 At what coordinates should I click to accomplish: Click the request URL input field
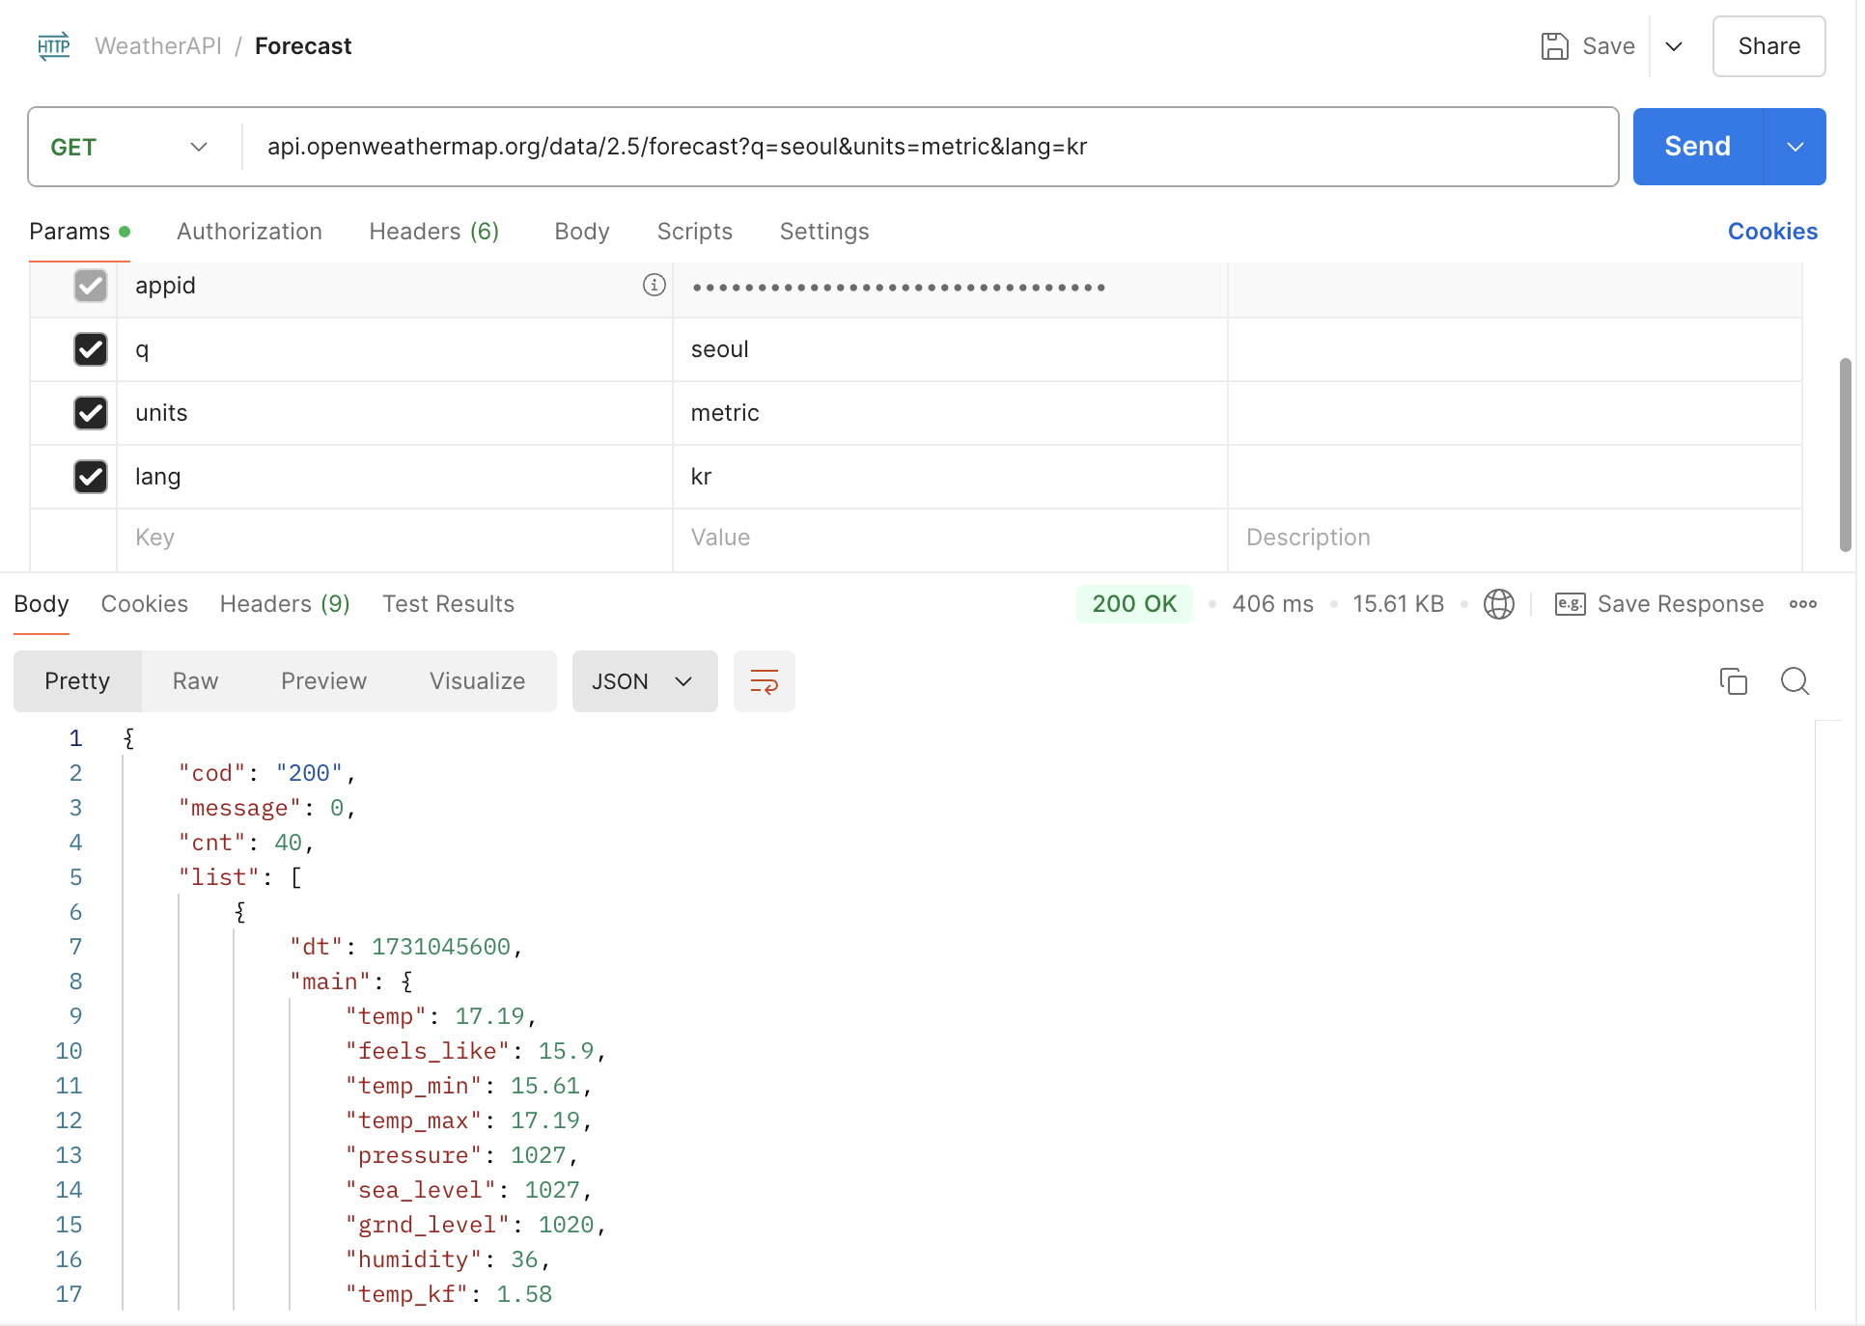coord(927,147)
